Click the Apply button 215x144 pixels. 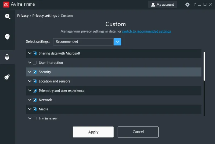(93, 132)
